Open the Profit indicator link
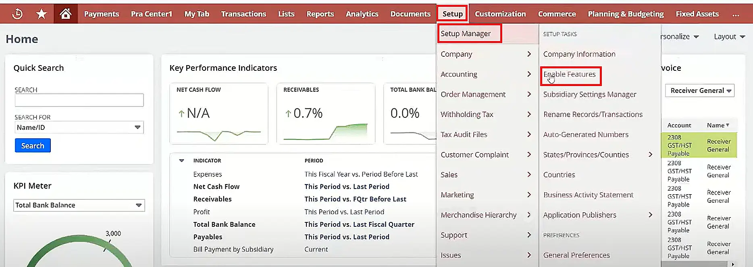The width and height of the screenshot is (753, 267). coord(202,212)
